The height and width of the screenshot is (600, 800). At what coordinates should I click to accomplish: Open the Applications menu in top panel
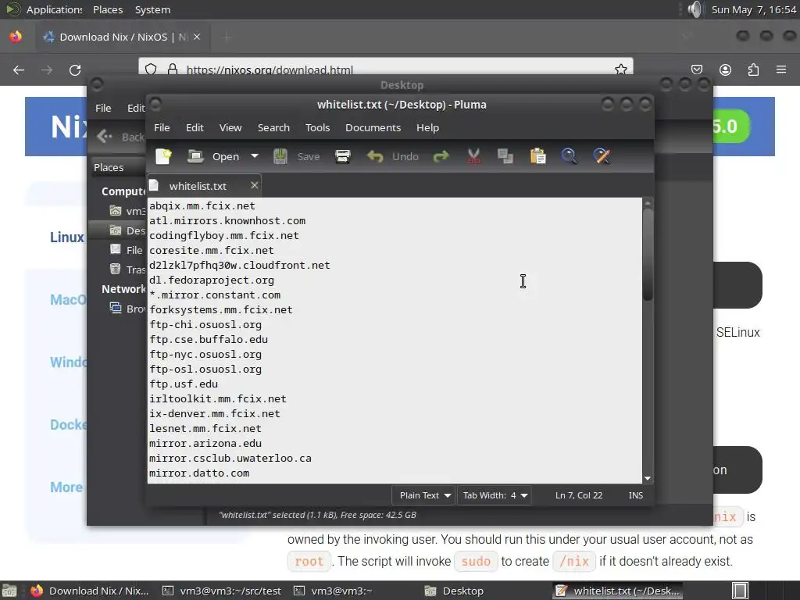pos(54,9)
